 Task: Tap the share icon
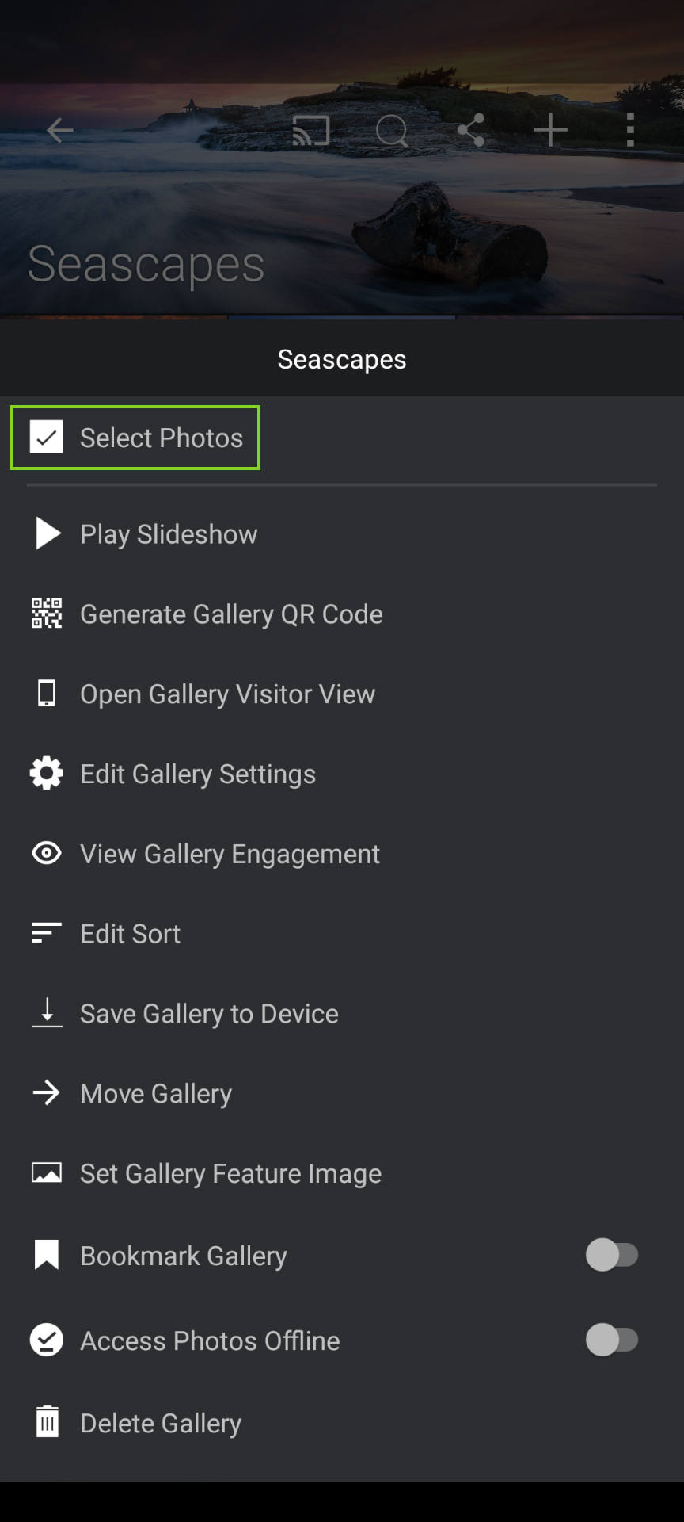(x=471, y=130)
